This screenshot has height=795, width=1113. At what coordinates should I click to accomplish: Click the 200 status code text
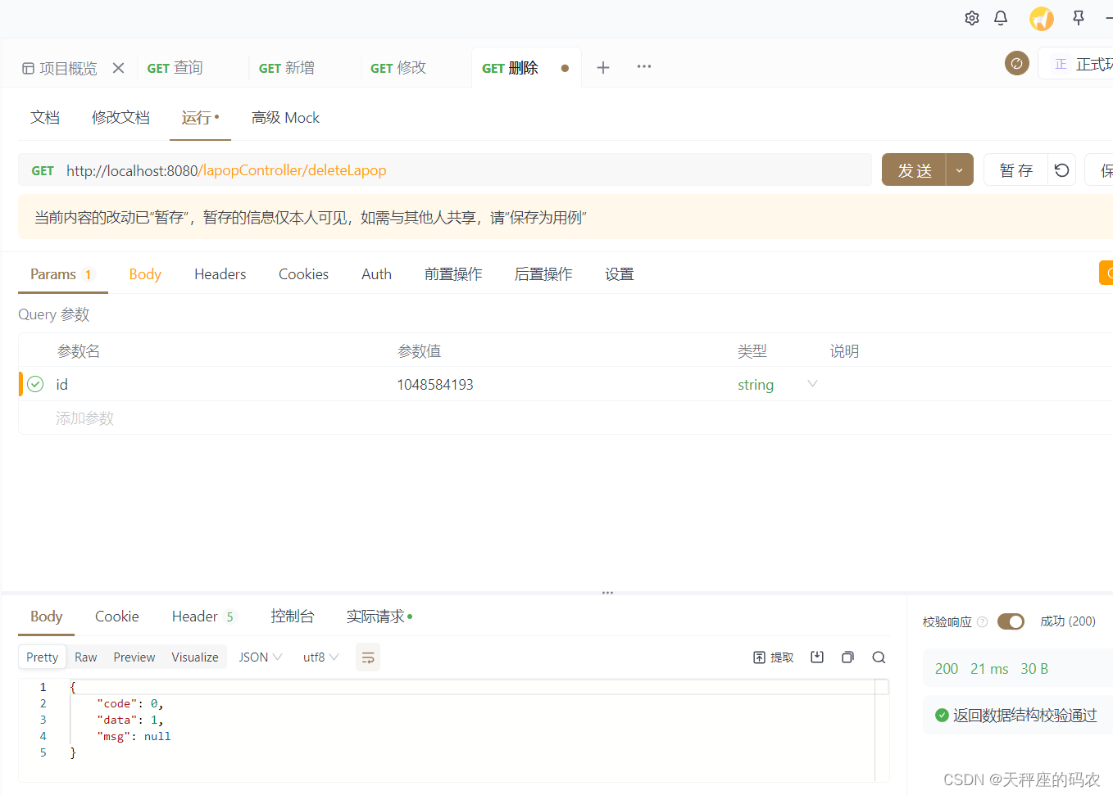pos(947,669)
